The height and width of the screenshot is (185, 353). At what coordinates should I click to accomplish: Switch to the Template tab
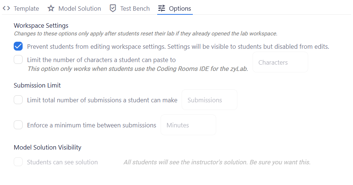(21, 8)
